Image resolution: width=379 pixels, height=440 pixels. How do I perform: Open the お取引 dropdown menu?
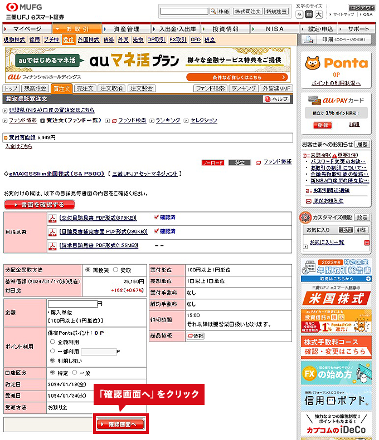[x=77, y=29]
